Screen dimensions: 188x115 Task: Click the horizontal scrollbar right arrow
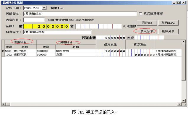[x=179, y=104]
